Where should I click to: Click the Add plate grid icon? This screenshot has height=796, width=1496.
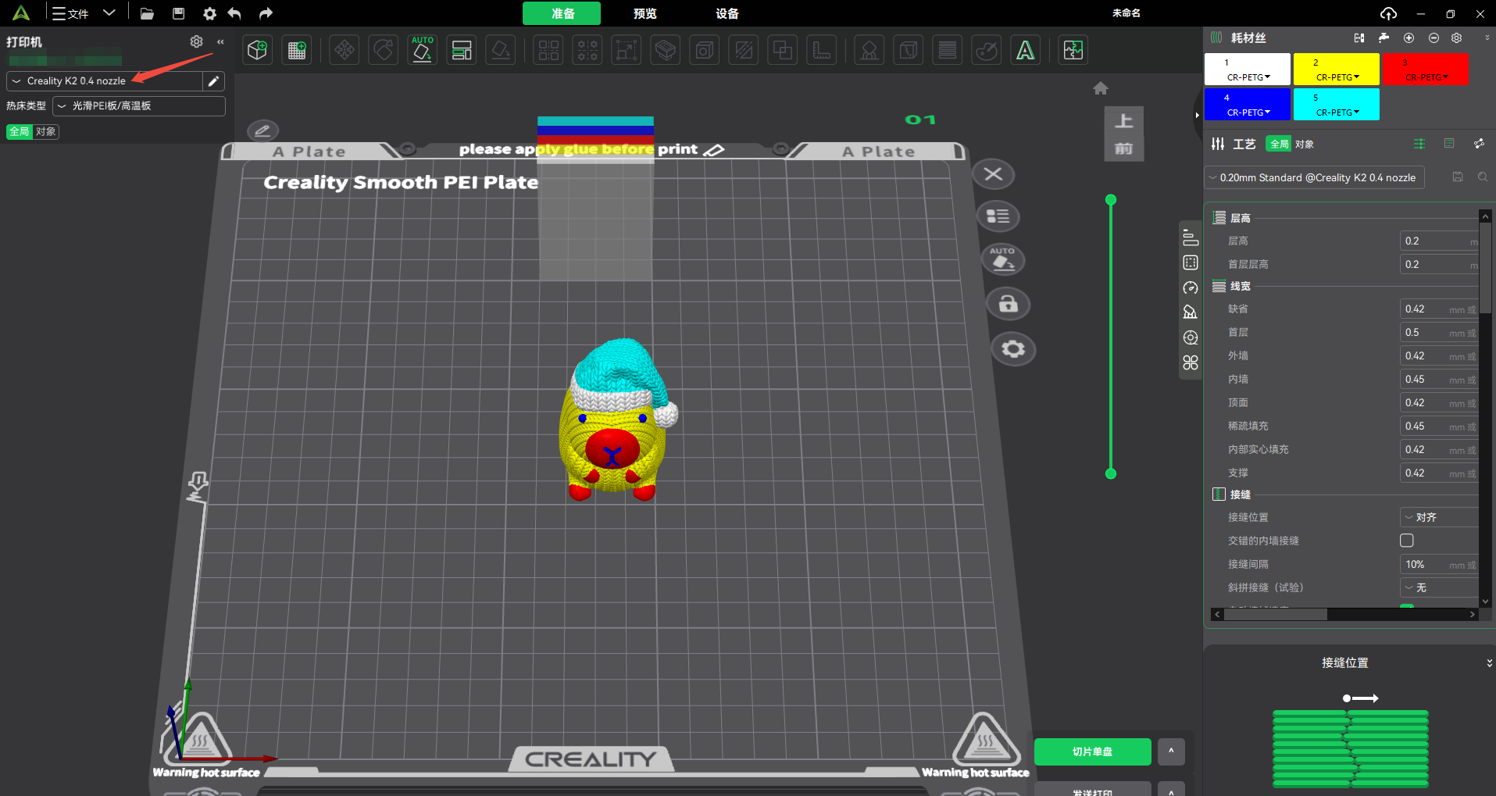(297, 51)
